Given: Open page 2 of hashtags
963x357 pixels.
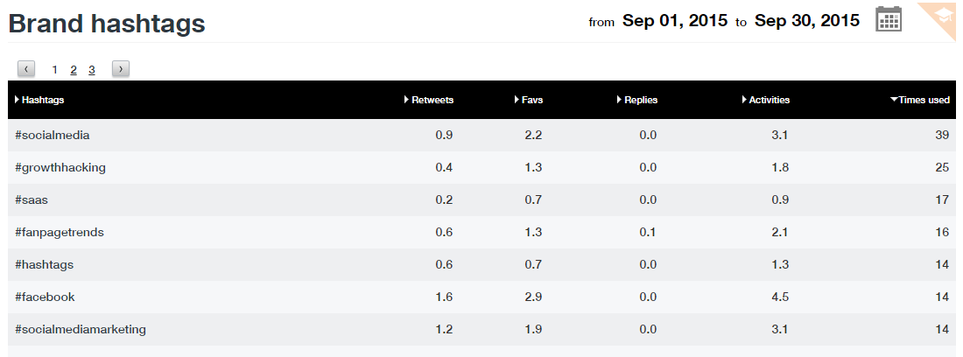Looking at the screenshot, I should pyautogui.click(x=74, y=69).
